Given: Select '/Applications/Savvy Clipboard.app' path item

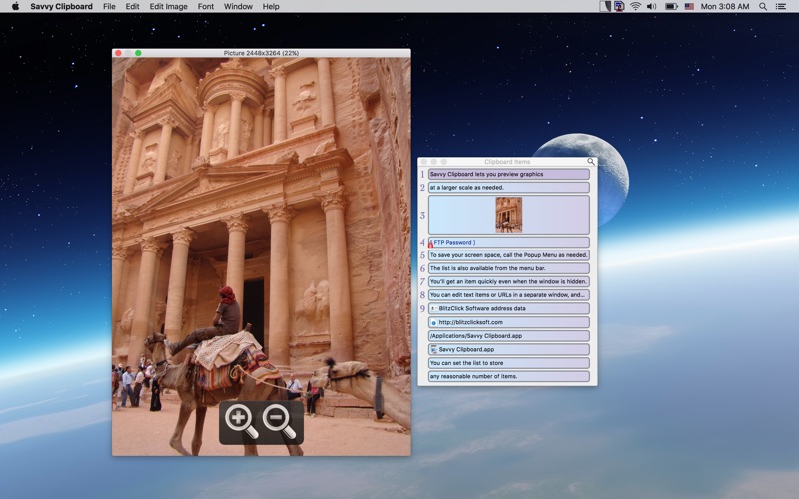Looking at the screenshot, I should click(509, 336).
